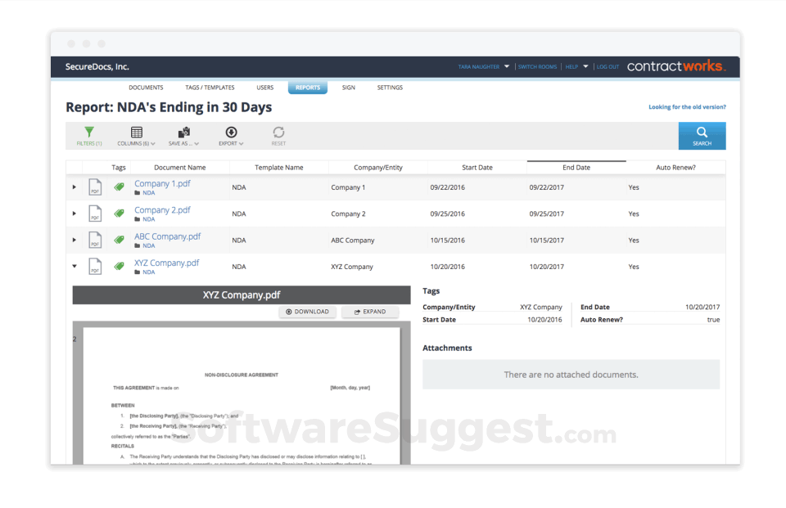Click the Expand button on the PDF preview
This screenshot has width=786, height=508.
coord(372,312)
